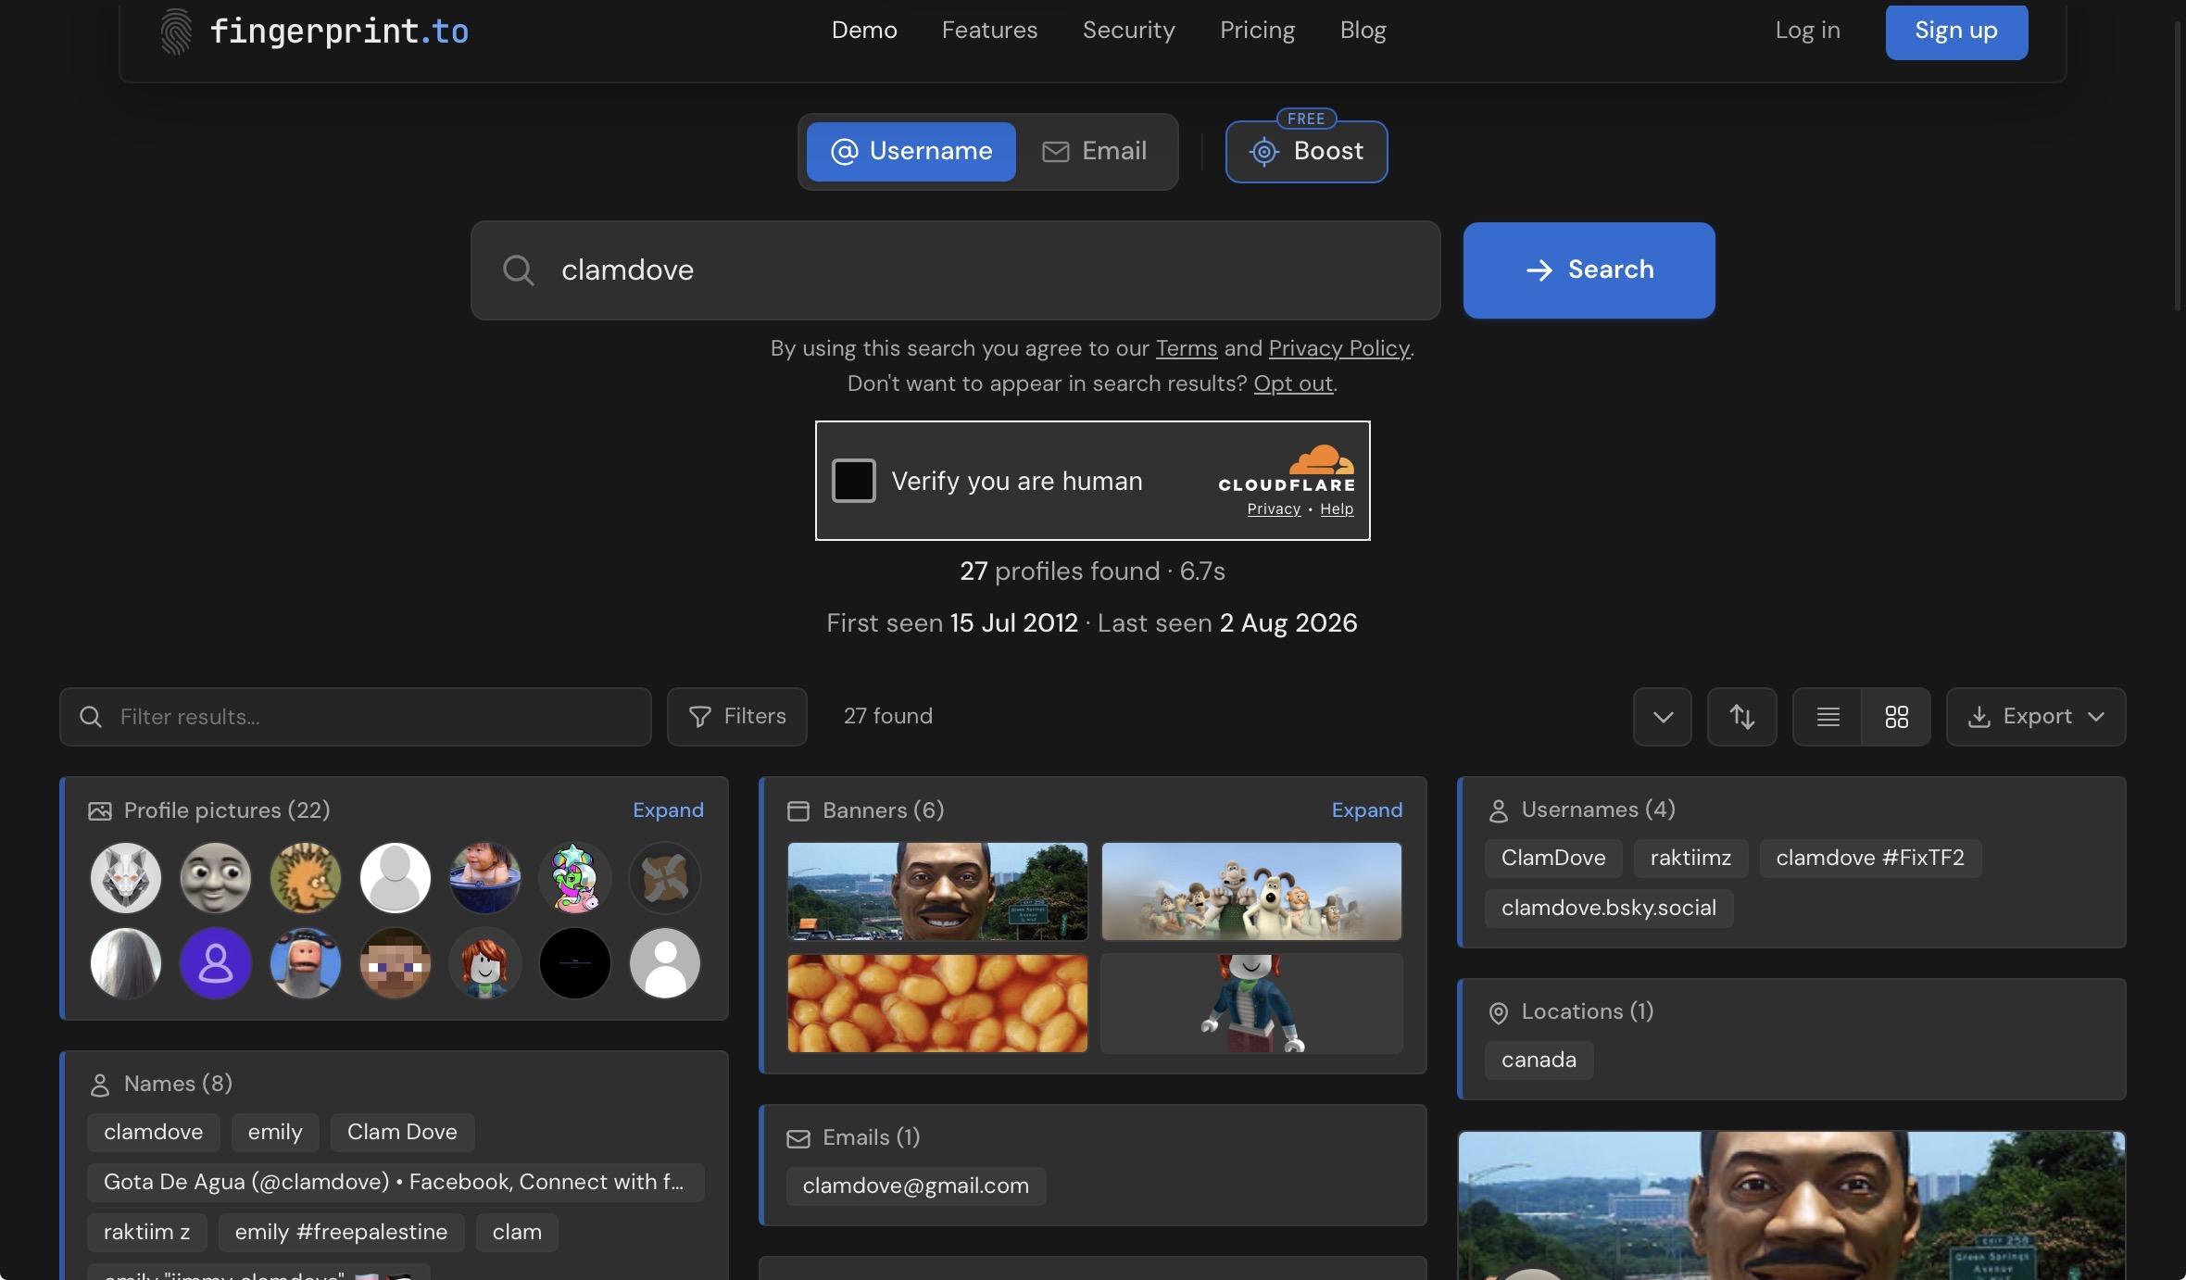This screenshot has width=2186, height=1280.
Task: Go to the Features page
Action: tap(989, 30)
